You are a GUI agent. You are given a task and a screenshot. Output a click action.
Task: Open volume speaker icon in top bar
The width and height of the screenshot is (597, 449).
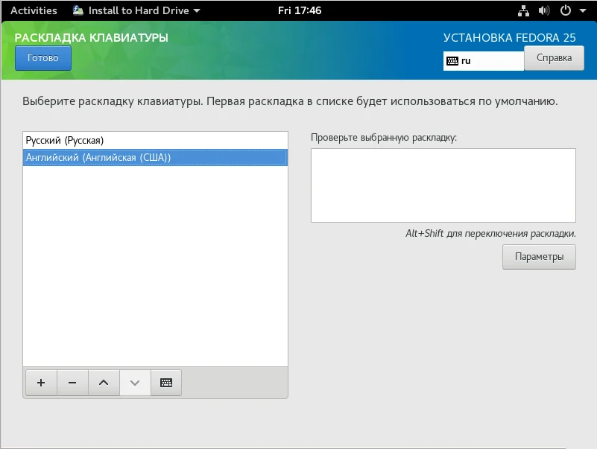[544, 10]
